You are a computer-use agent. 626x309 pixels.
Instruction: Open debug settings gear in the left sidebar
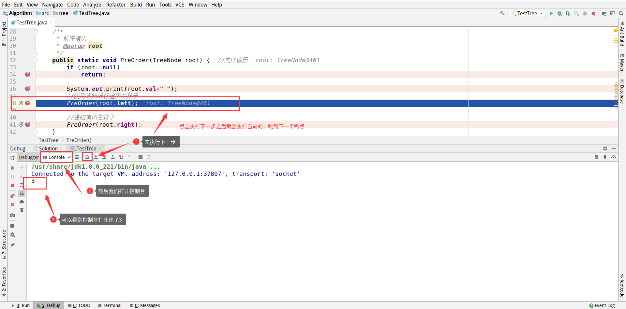click(12, 234)
